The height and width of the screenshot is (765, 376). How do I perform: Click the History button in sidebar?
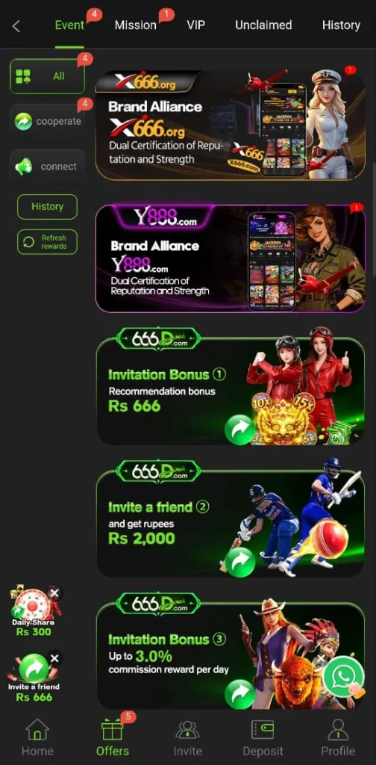coord(47,207)
